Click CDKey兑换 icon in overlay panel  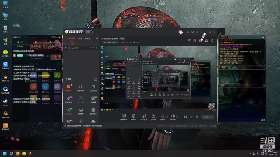(x=33, y=88)
